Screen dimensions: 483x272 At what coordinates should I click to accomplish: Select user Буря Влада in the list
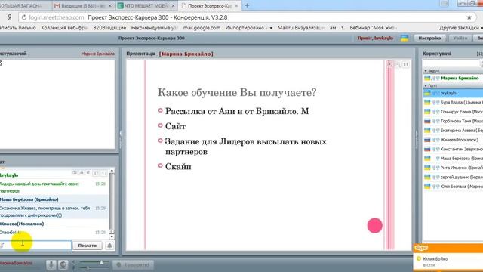[x=453, y=103]
